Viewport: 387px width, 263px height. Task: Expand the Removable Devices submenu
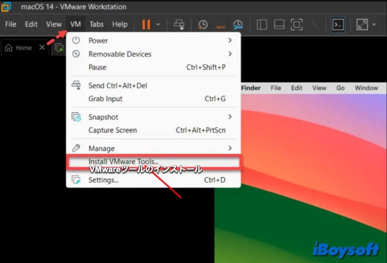point(153,54)
